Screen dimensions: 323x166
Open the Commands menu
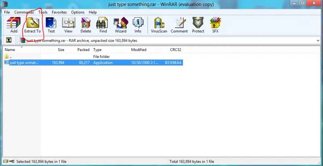(24, 12)
